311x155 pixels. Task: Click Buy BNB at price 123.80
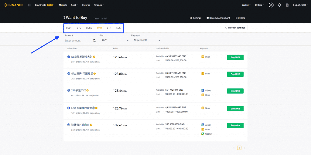[235, 74]
